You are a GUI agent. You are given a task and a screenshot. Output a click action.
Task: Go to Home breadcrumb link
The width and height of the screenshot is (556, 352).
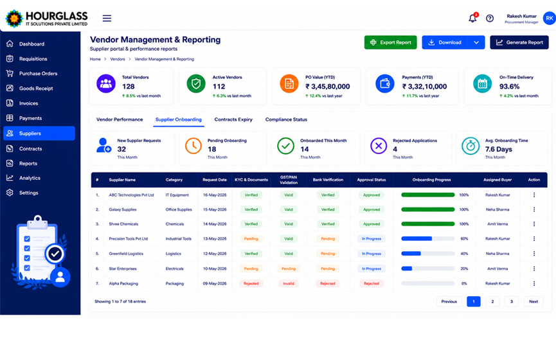95,59
